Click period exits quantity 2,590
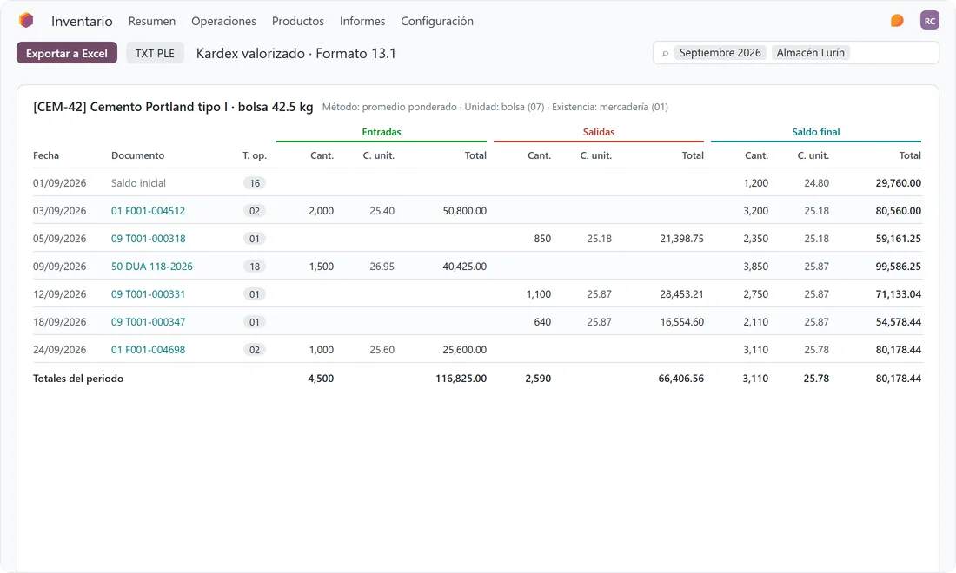This screenshot has width=956, height=573. coord(538,379)
